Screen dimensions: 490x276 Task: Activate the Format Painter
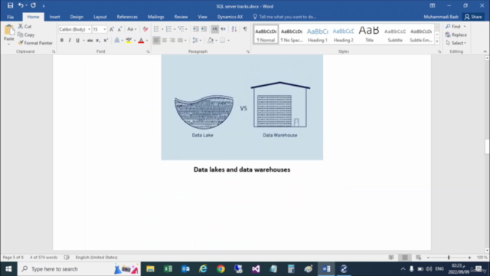(35, 43)
